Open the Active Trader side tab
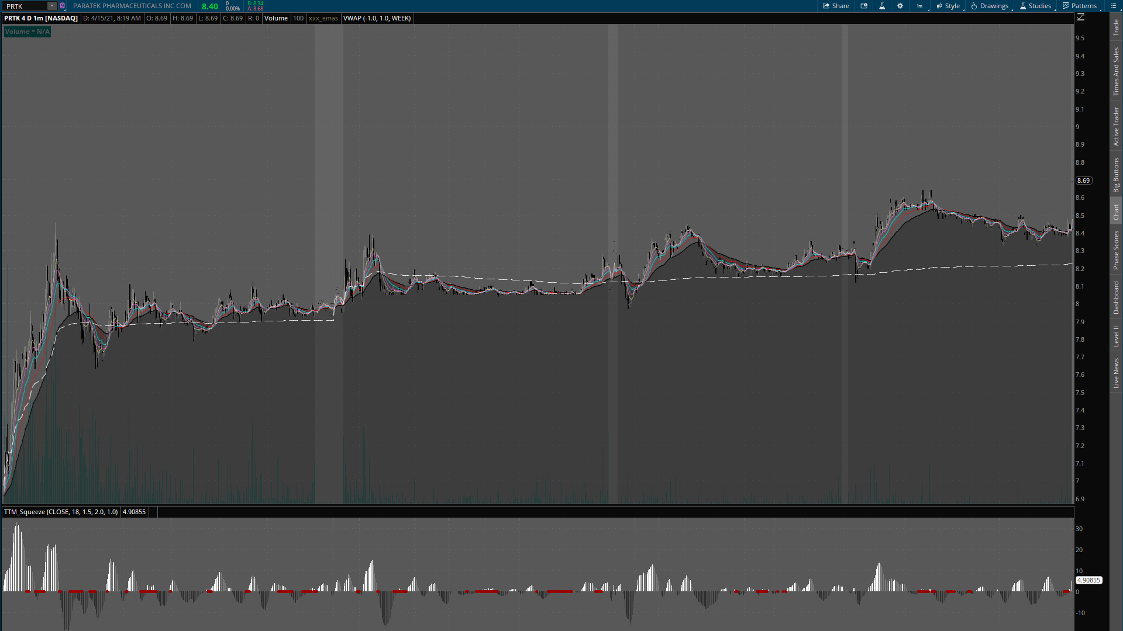Image resolution: width=1123 pixels, height=631 pixels. [1116, 126]
